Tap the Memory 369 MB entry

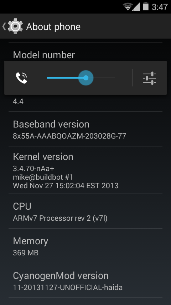click(85, 246)
